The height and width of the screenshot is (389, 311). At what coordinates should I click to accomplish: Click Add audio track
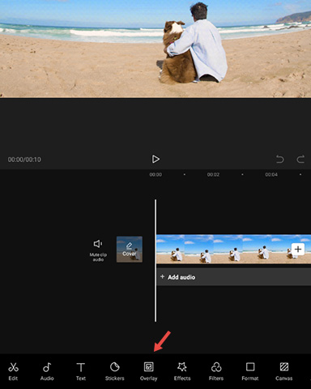pyautogui.click(x=234, y=277)
